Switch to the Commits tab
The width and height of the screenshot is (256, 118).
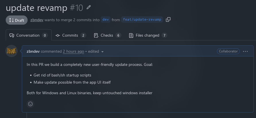pos(71,35)
